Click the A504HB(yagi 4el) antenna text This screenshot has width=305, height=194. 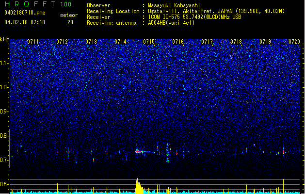(171, 23)
